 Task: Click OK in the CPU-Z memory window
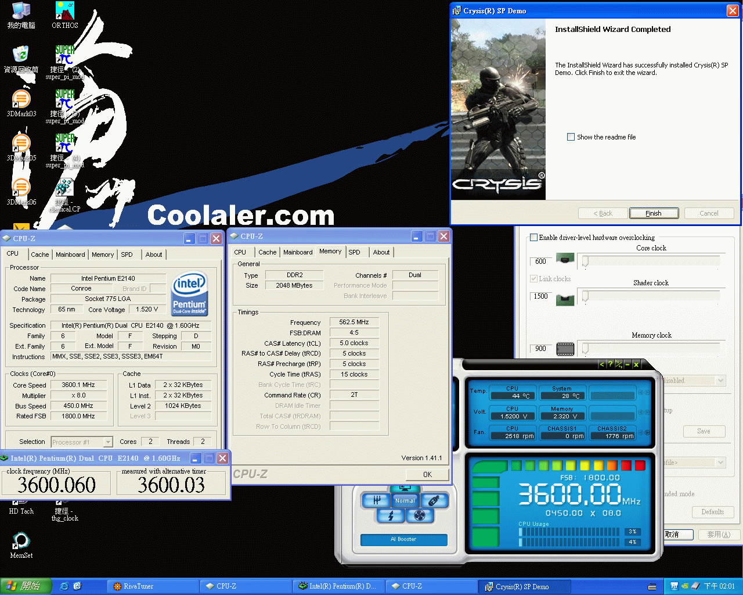pyautogui.click(x=427, y=475)
